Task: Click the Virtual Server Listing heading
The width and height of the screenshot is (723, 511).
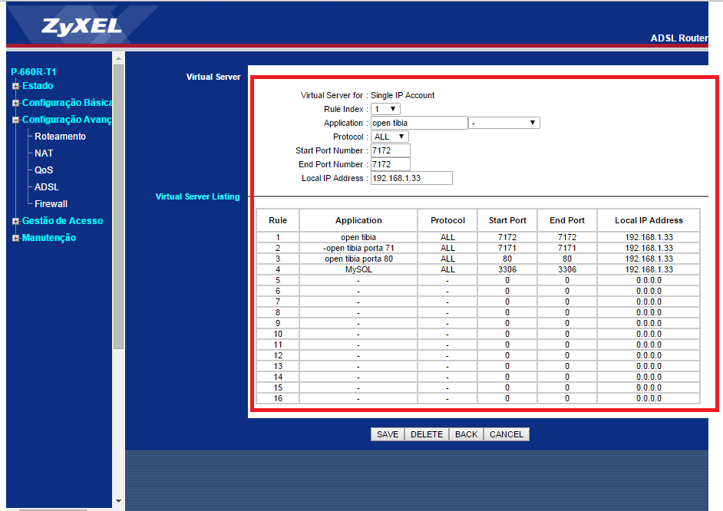Action: 197,196
